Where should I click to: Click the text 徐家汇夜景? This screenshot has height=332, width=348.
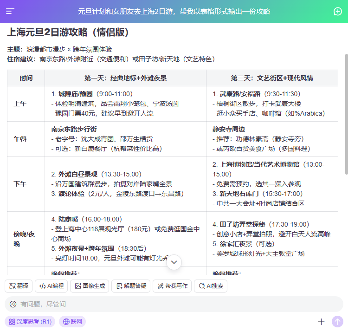click(x=236, y=244)
